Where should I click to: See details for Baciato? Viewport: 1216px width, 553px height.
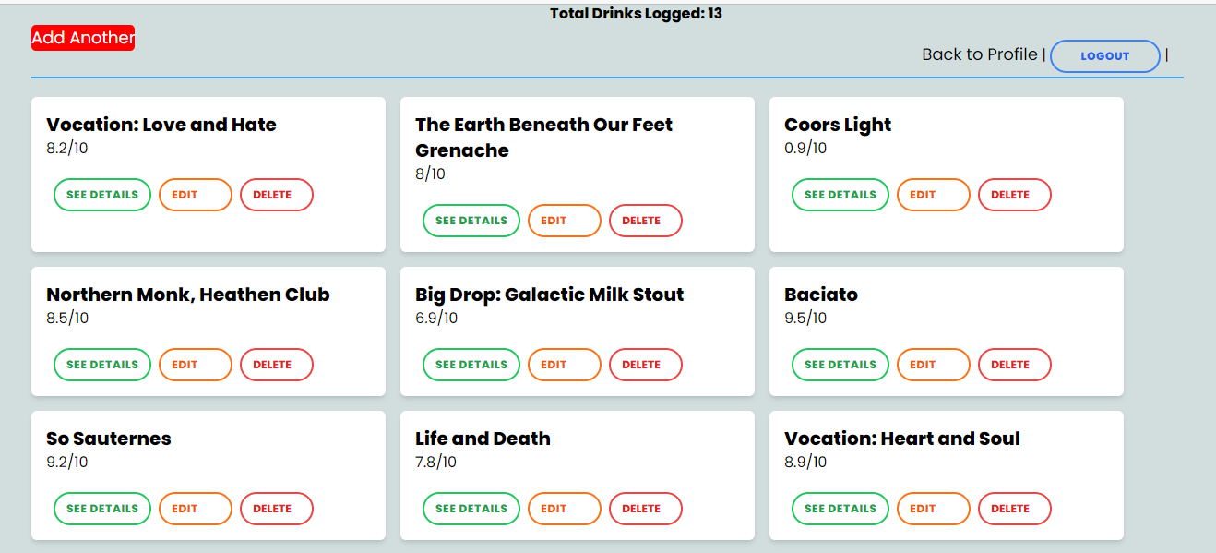coord(840,364)
